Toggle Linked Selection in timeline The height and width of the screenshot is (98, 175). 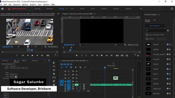click(x=71, y=67)
